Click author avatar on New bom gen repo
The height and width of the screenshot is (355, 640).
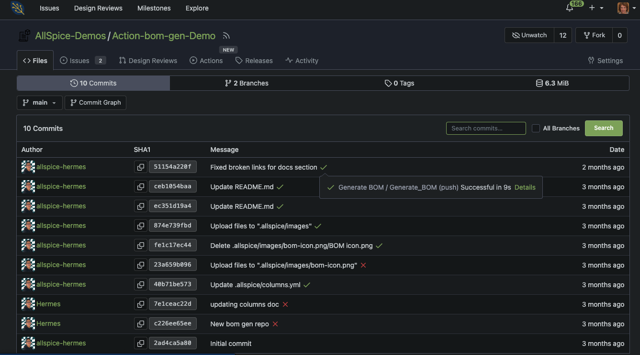[28, 323]
